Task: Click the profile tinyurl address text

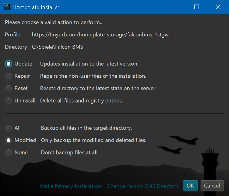Action: (x=100, y=35)
